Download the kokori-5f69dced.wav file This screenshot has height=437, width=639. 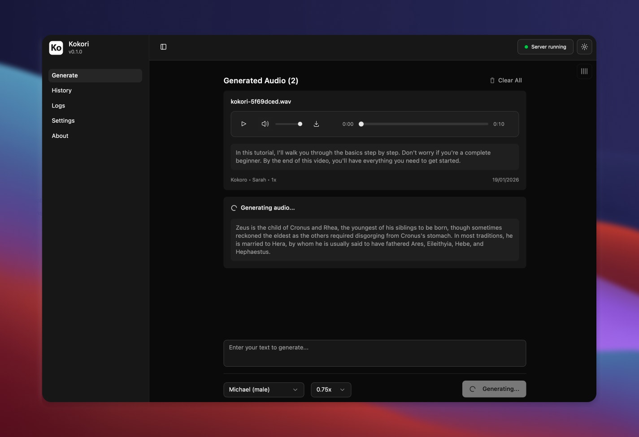[316, 124]
